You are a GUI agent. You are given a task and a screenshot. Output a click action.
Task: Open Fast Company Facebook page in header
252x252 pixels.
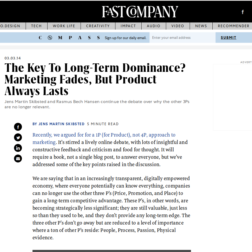point(243,12)
